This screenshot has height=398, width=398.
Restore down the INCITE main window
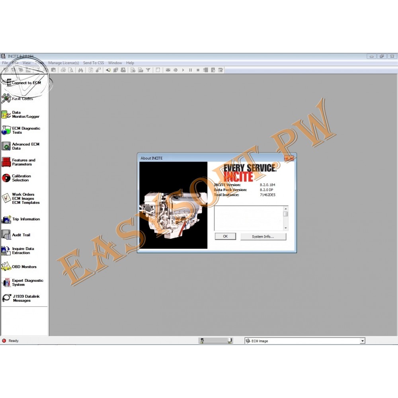click(x=382, y=57)
